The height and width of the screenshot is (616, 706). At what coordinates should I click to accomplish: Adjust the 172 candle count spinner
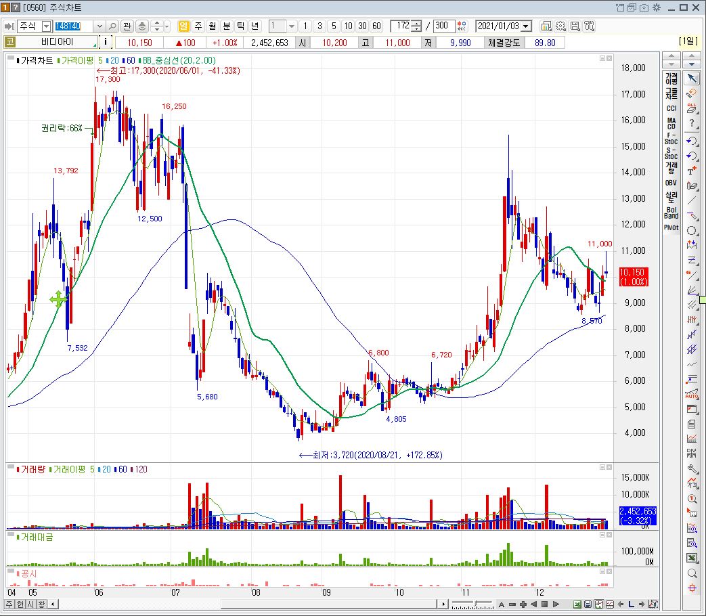[417, 26]
